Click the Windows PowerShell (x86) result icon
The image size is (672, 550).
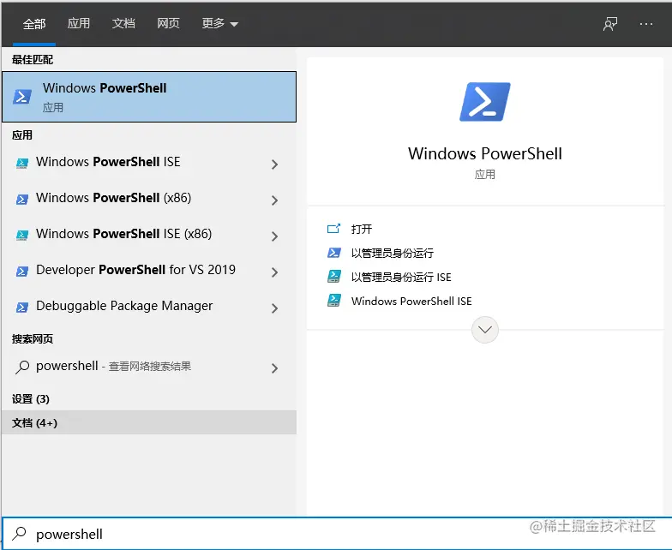(x=22, y=199)
